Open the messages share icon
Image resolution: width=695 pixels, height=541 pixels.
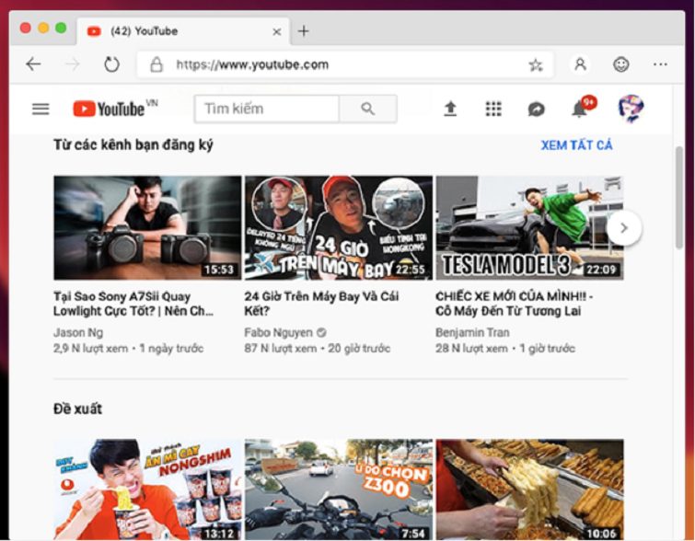point(537,109)
